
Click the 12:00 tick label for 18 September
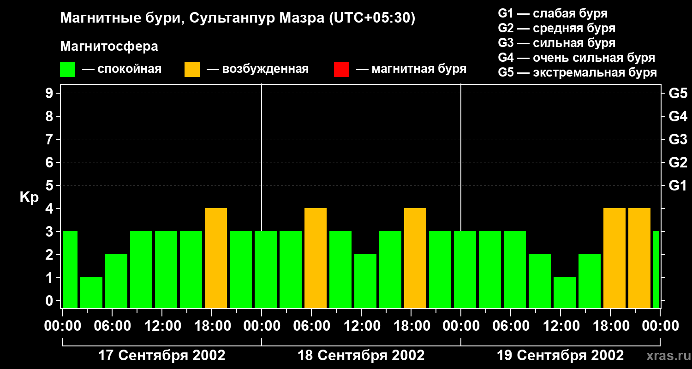pos(361,326)
